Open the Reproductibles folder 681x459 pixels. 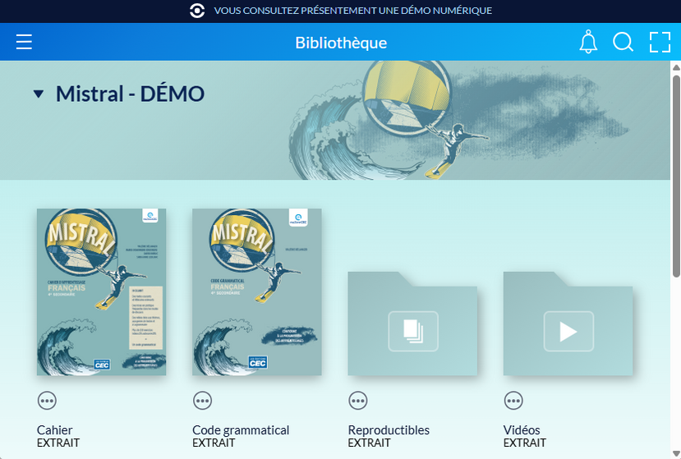point(412,324)
